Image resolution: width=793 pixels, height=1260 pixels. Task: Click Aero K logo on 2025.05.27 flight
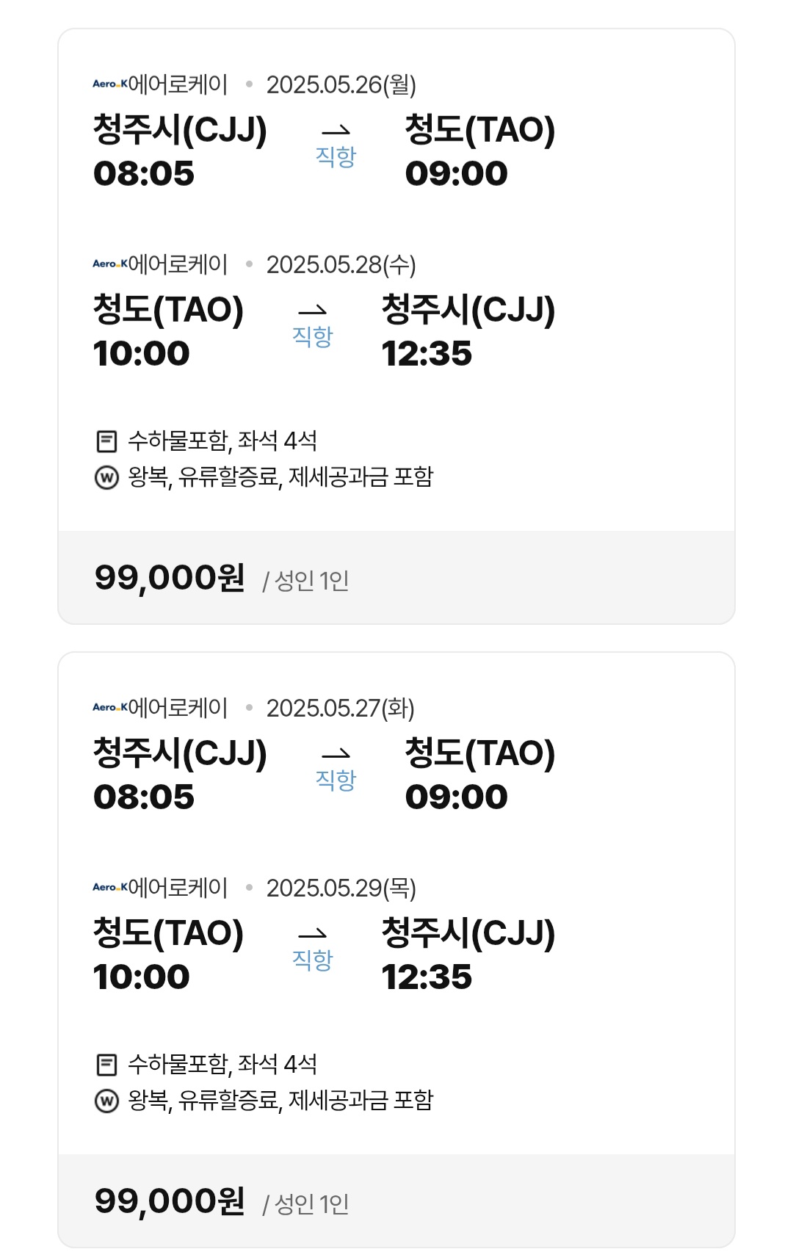pos(110,707)
